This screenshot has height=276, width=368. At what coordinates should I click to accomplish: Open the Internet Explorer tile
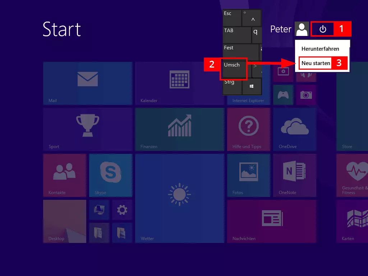[x=248, y=100]
